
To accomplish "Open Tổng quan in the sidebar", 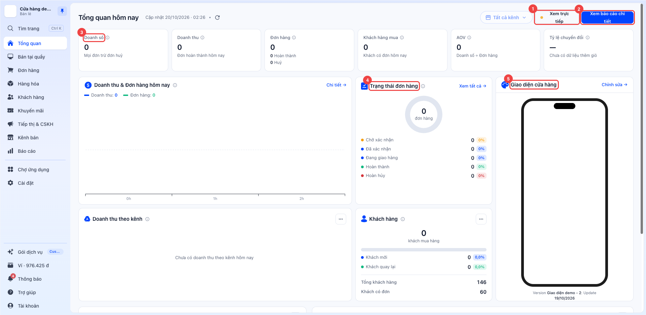I will click(35, 43).
